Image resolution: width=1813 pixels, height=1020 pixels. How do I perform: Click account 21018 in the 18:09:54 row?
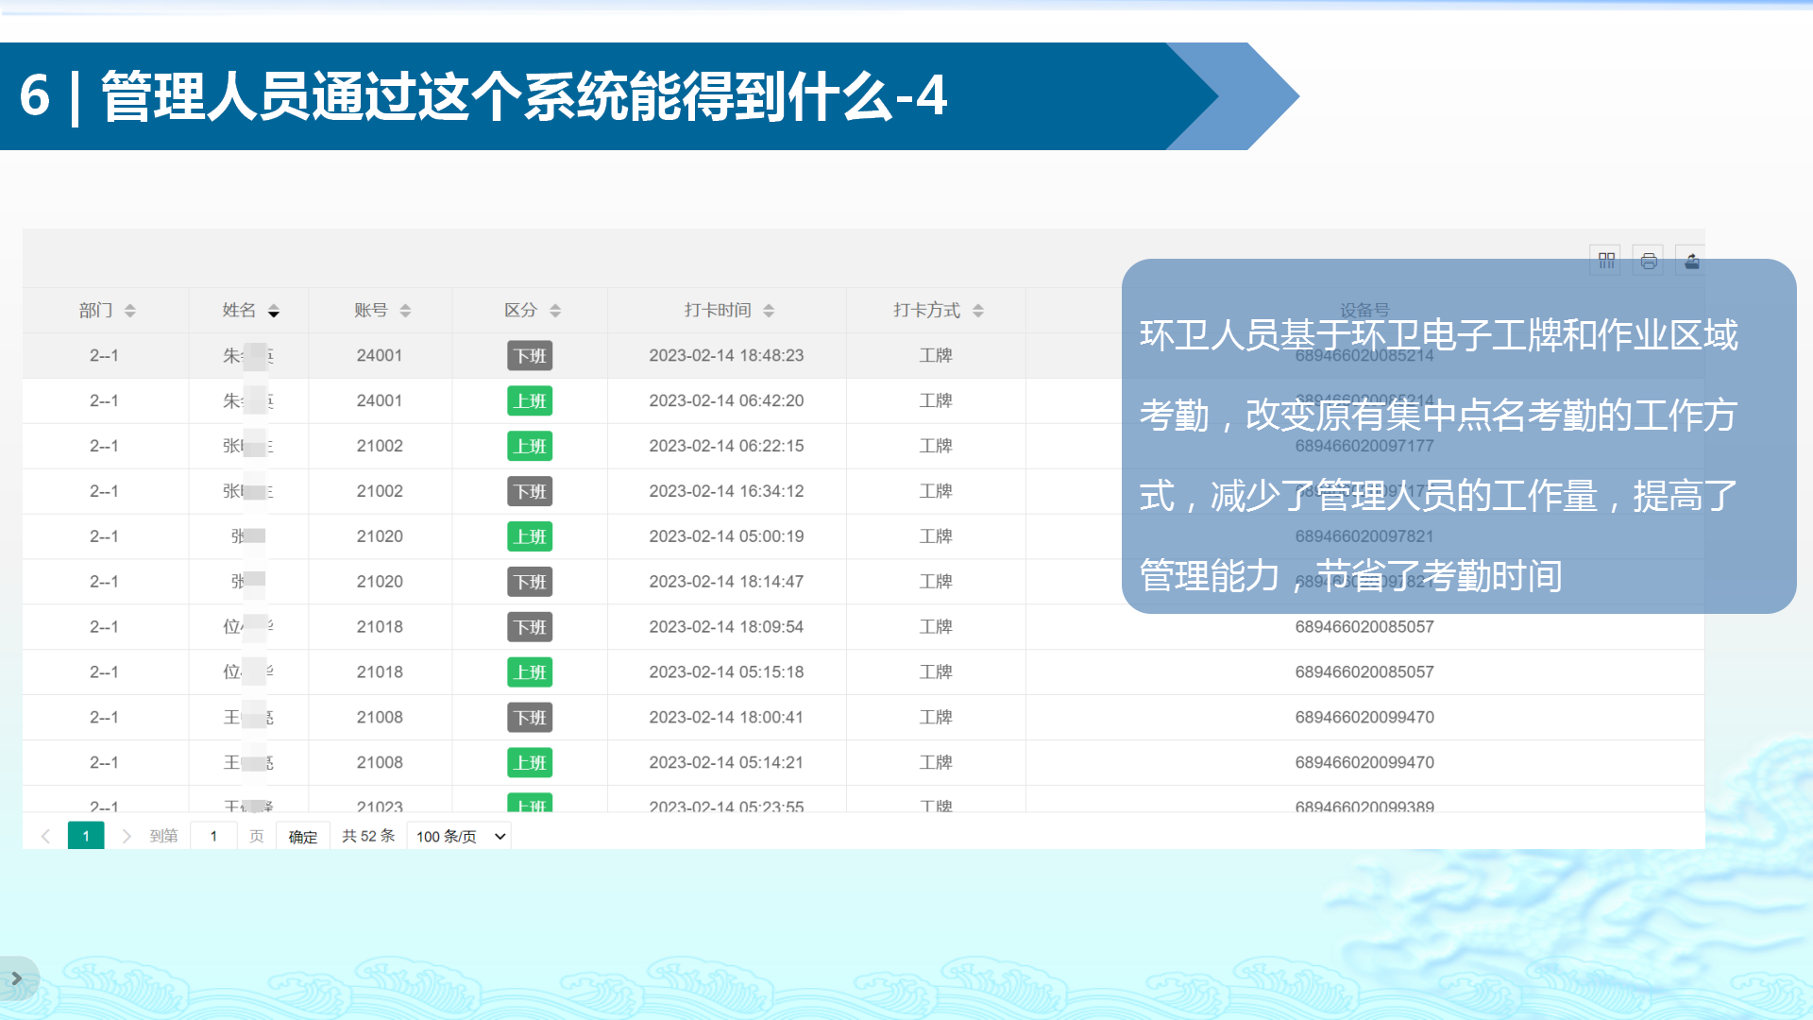pyautogui.click(x=380, y=628)
